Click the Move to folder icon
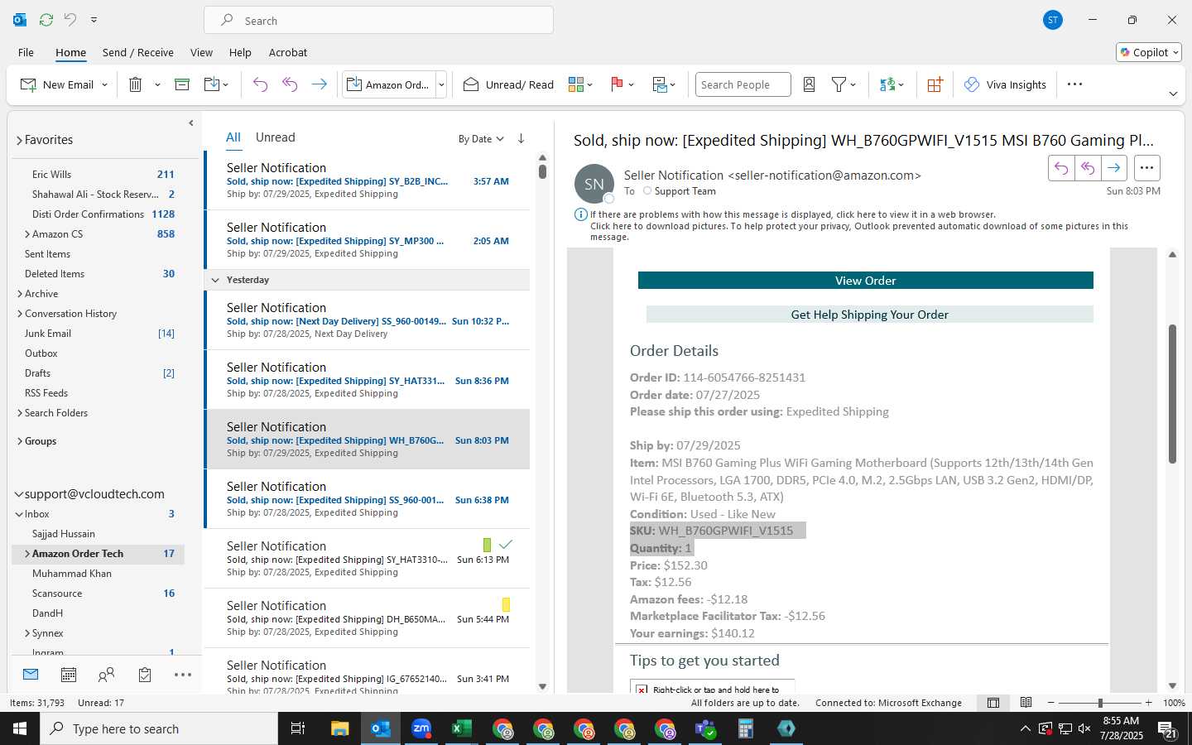 (212, 84)
